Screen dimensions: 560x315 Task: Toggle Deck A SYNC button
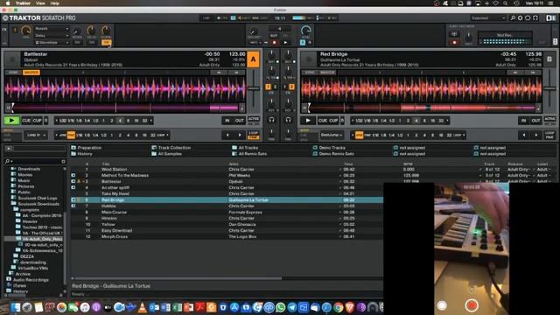[x=13, y=73]
